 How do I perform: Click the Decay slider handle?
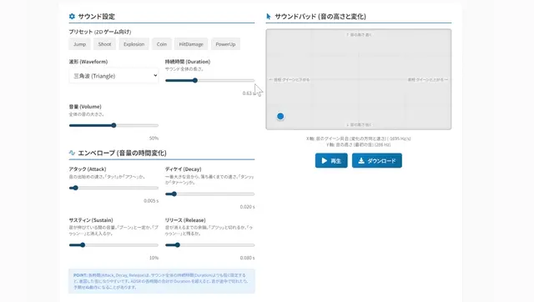point(174,194)
